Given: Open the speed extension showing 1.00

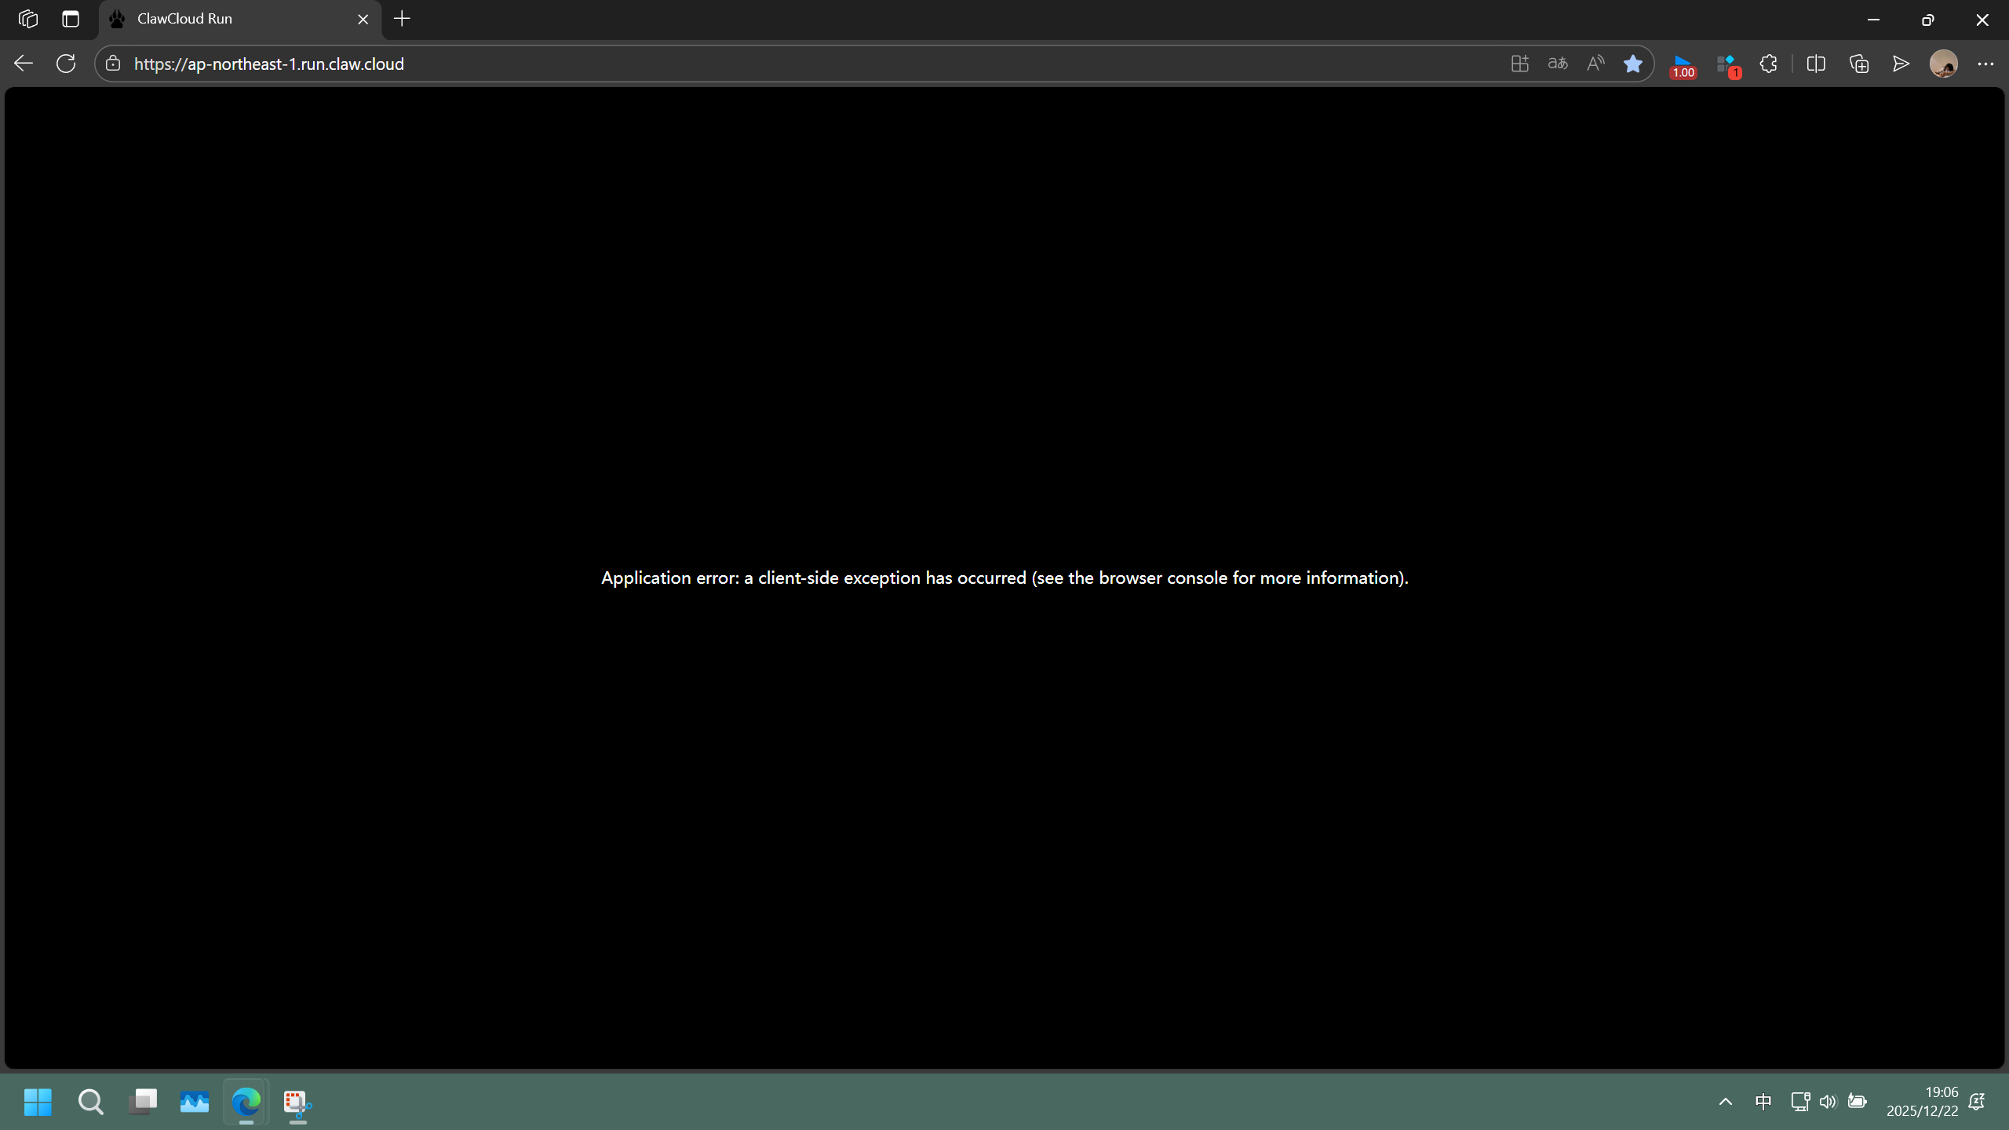Looking at the screenshot, I should tap(1683, 65).
